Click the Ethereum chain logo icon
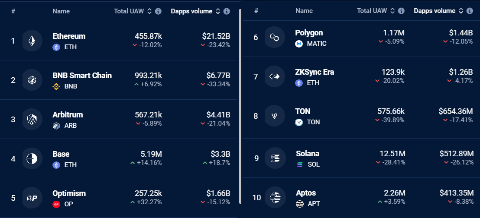This screenshot has height=218, width=480. [32, 41]
